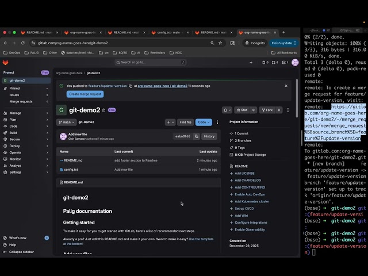Click Add LICENSE link
Screen dimensions: 368x276
[x=244, y=174]
